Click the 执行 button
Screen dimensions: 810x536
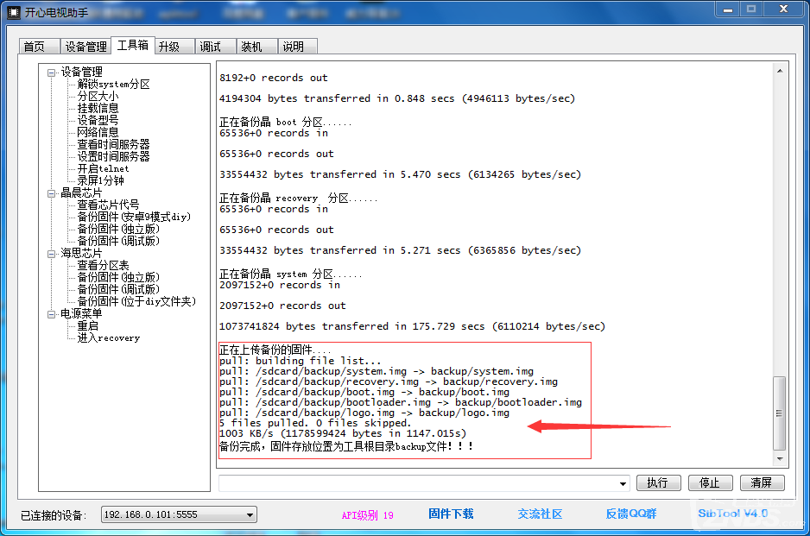658,482
